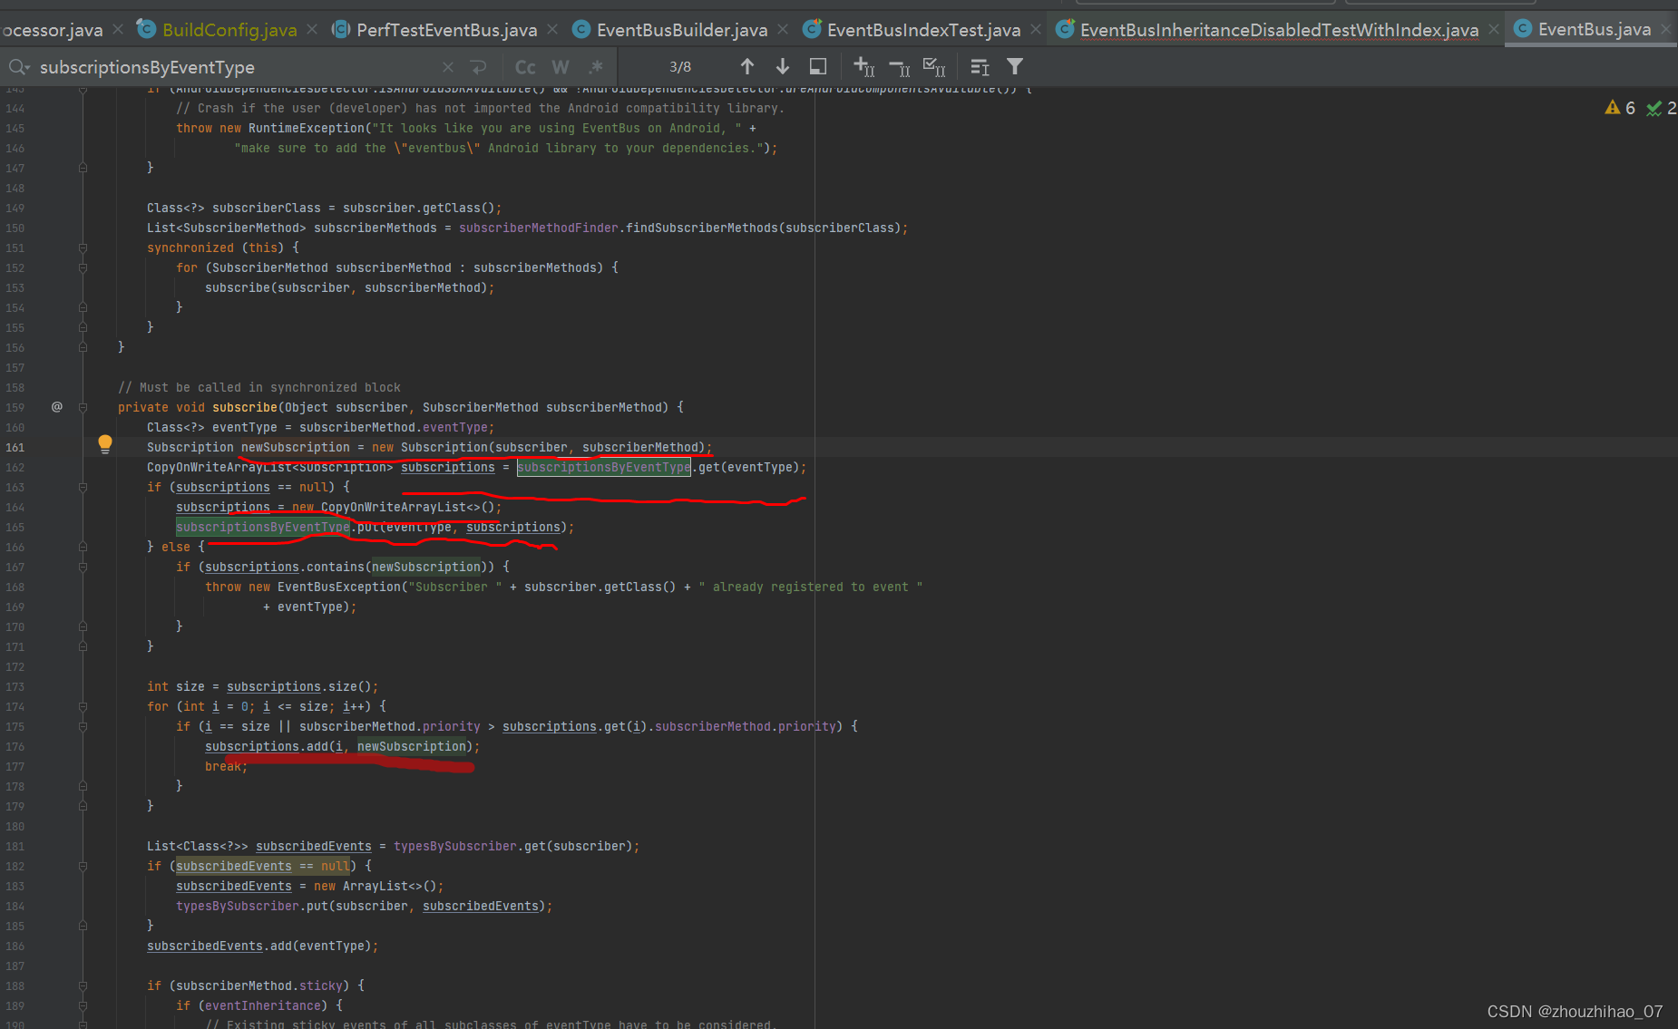Collapse the subscribe method fold marker at line 159
Viewport: 1678px width, 1029px height.
[83, 407]
